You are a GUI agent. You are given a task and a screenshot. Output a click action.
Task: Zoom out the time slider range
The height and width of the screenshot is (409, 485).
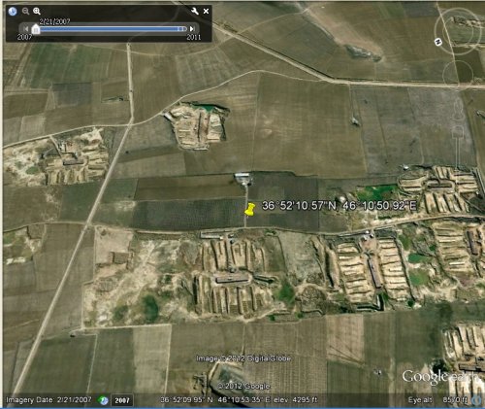(25, 12)
